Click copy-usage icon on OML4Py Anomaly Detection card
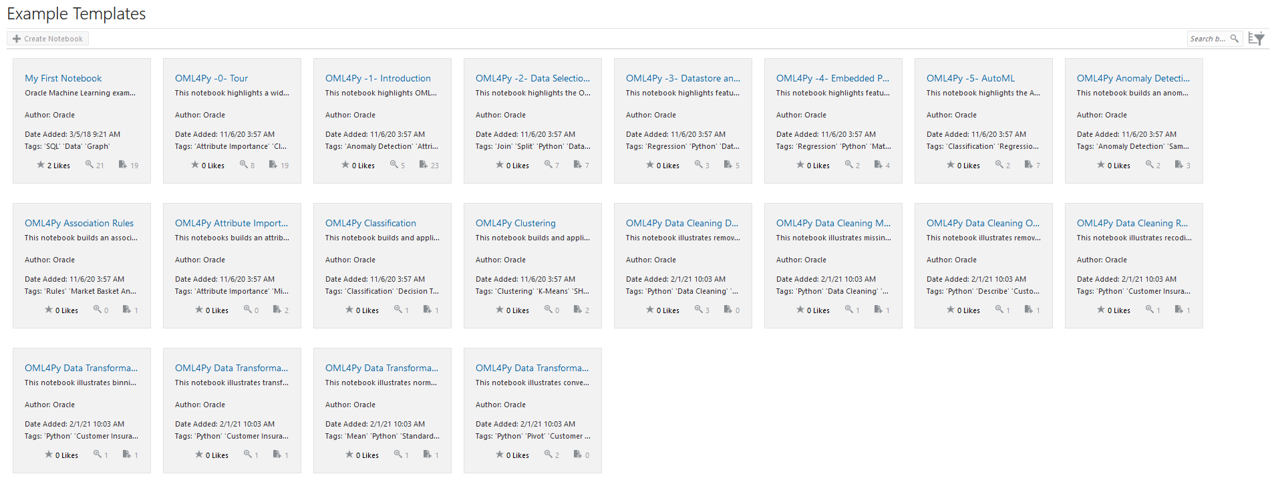The width and height of the screenshot is (1270, 484). click(x=1179, y=164)
